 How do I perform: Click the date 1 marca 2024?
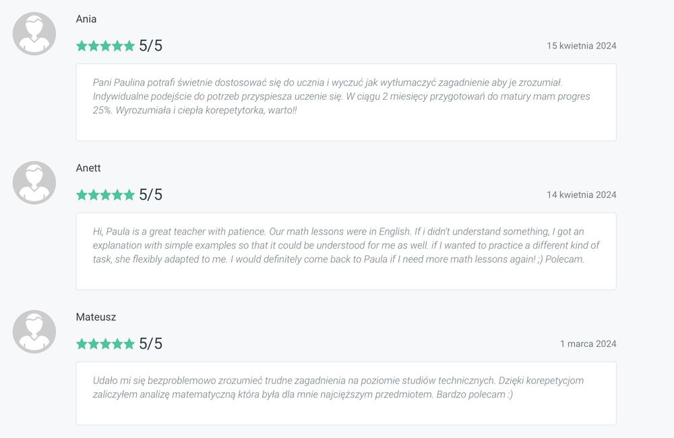(588, 344)
